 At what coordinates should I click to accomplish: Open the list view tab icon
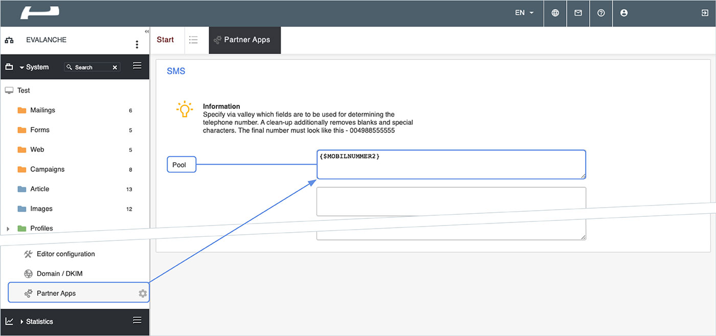point(193,40)
